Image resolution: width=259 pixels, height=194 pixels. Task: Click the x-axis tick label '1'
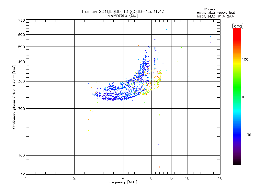click(x=26, y=178)
